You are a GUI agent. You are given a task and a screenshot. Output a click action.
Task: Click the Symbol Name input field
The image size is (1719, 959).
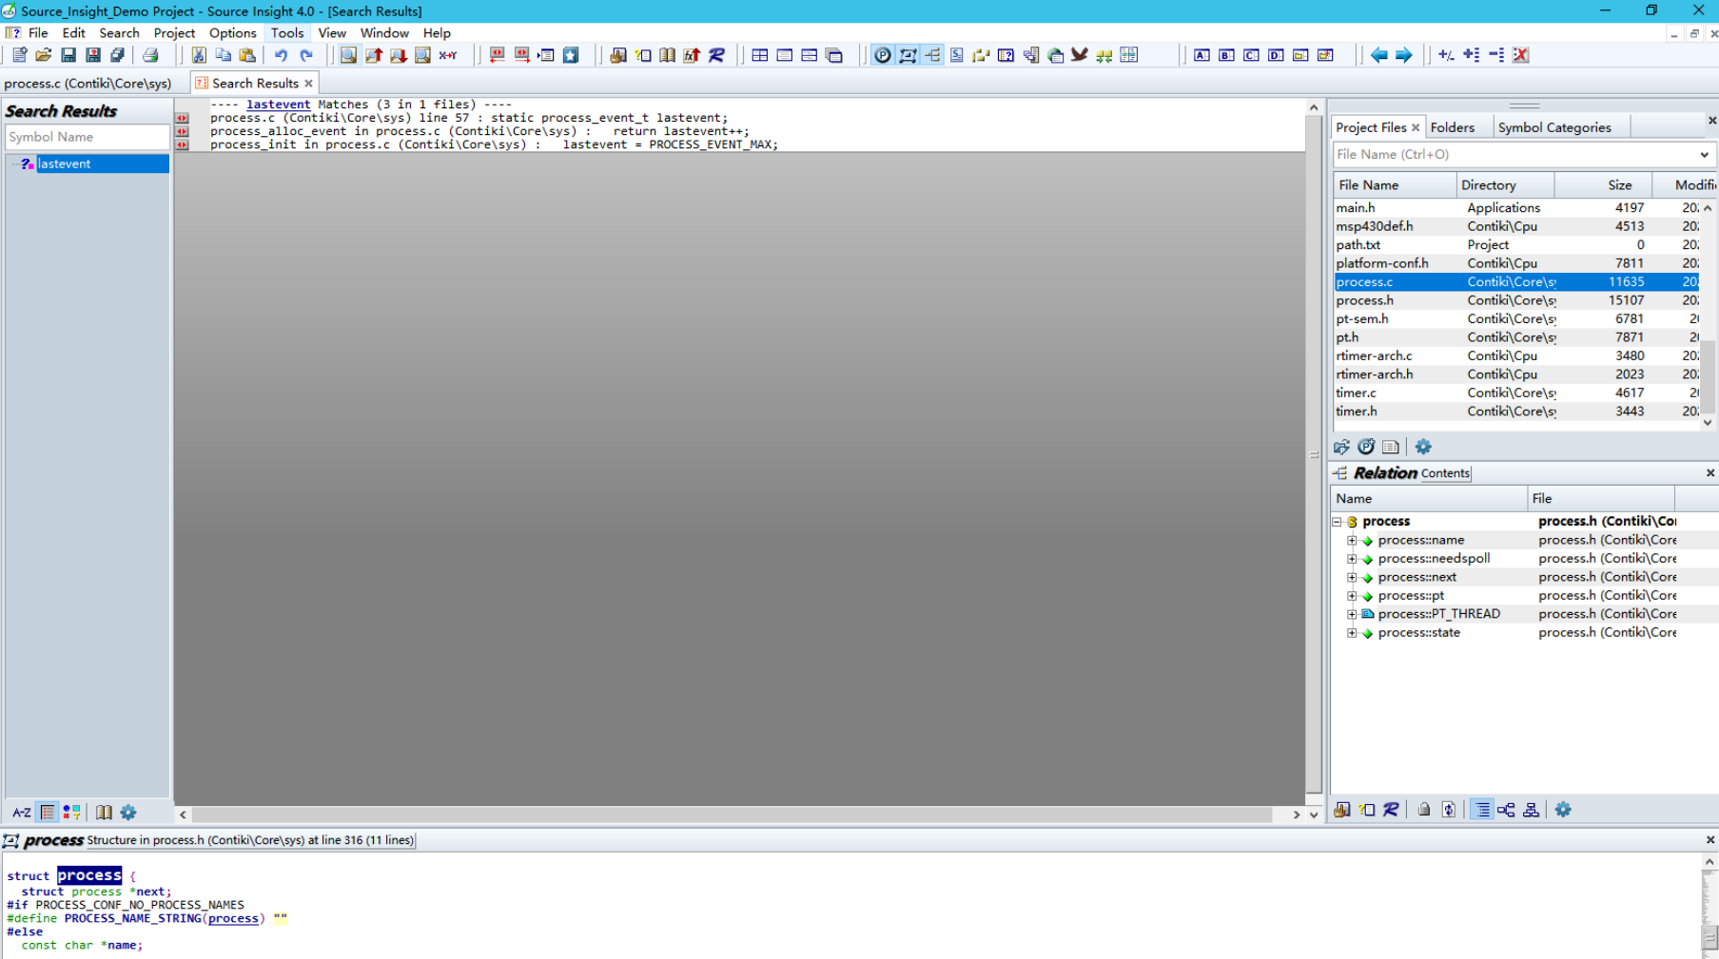click(87, 137)
